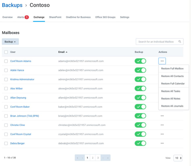Disable backup for Allan Deyoung
Screen dimensions: 191x166
tap(140, 98)
